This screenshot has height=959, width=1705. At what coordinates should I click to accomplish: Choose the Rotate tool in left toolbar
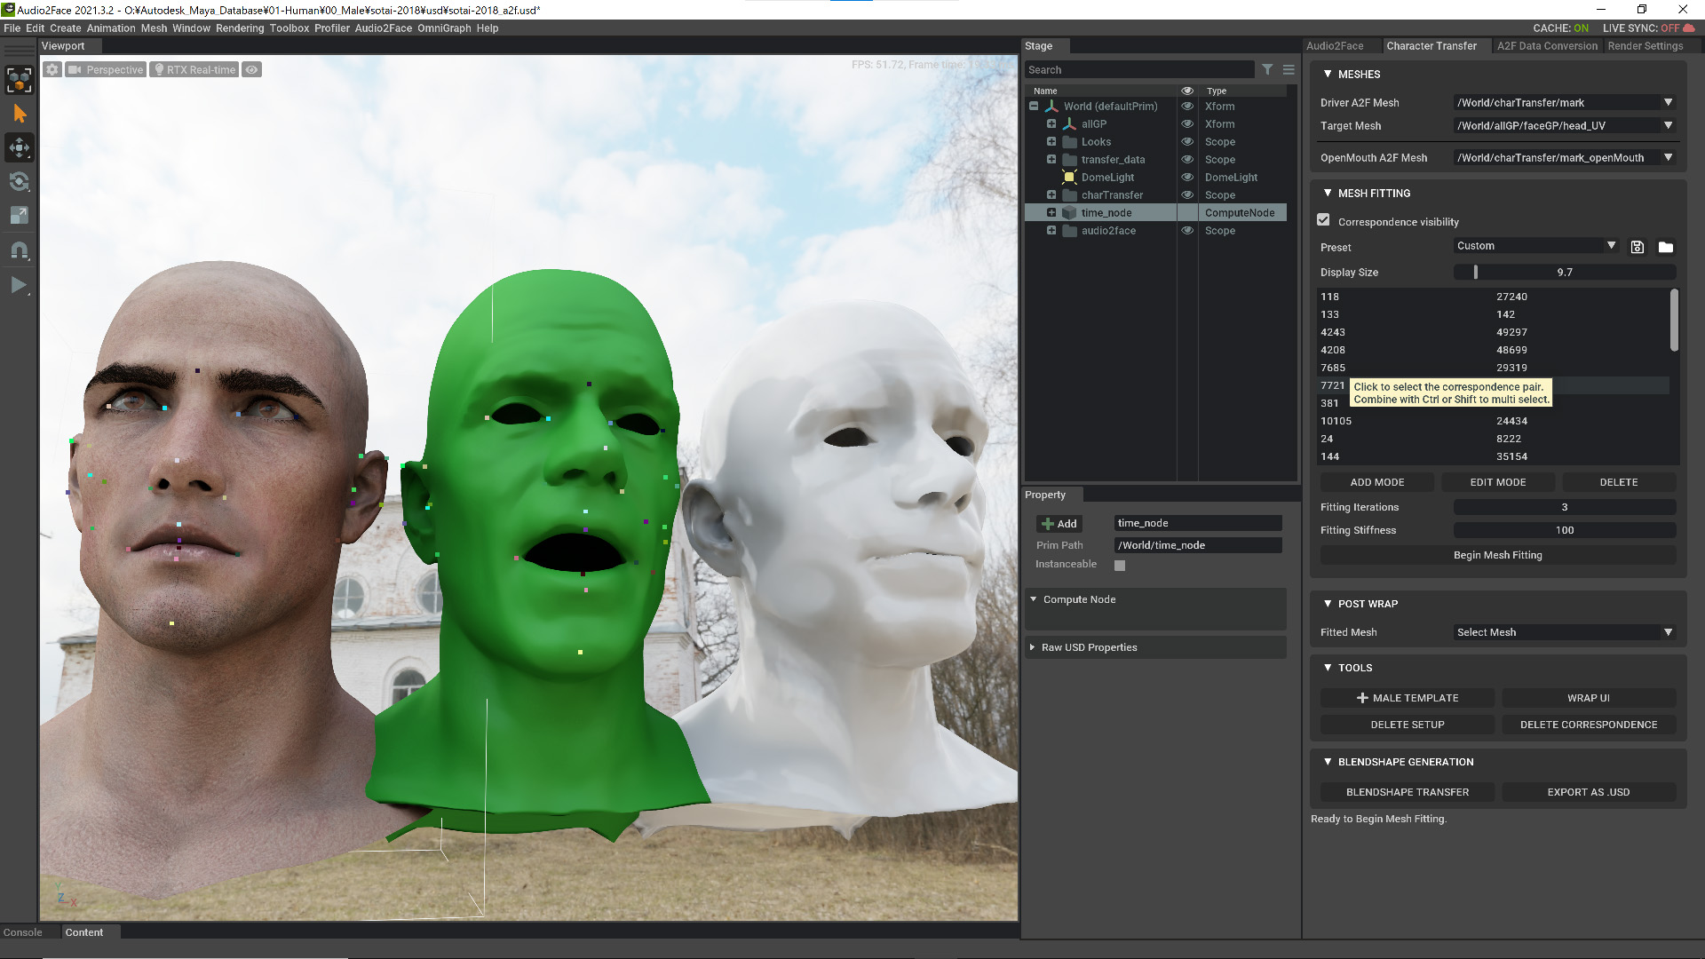(19, 182)
